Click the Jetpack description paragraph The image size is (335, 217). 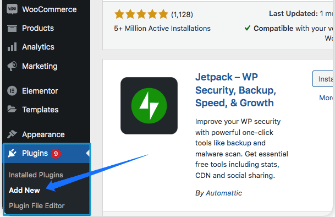pyautogui.click(x=241, y=148)
